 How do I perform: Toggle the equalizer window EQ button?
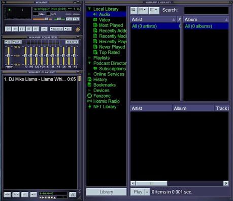69,19
